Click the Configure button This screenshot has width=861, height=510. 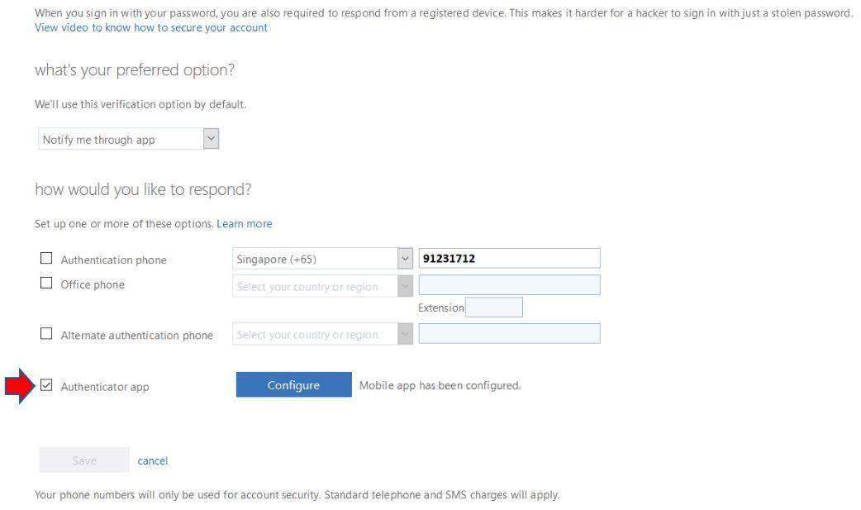point(294,384)
